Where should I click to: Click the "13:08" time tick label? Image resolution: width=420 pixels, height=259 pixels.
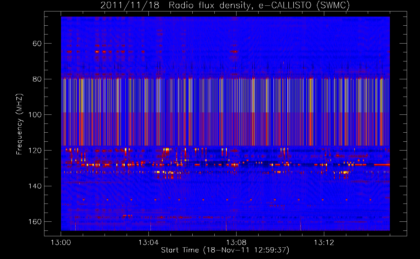point(236,243)
